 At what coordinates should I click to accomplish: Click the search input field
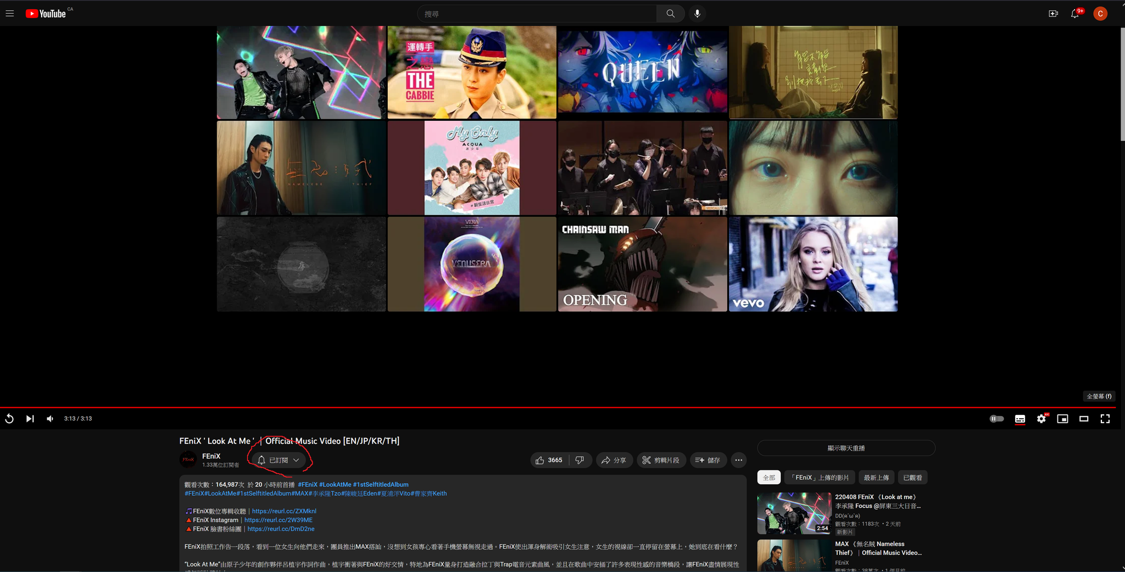(537, 14)
